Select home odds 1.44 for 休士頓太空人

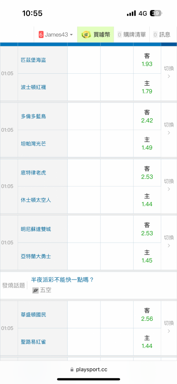click(147, 200)
